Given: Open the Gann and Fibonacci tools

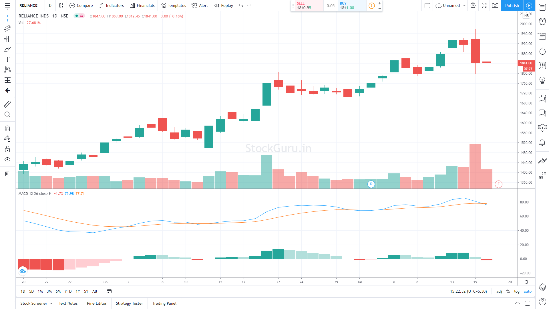Looking at the screenshot, I should [7, 39].
